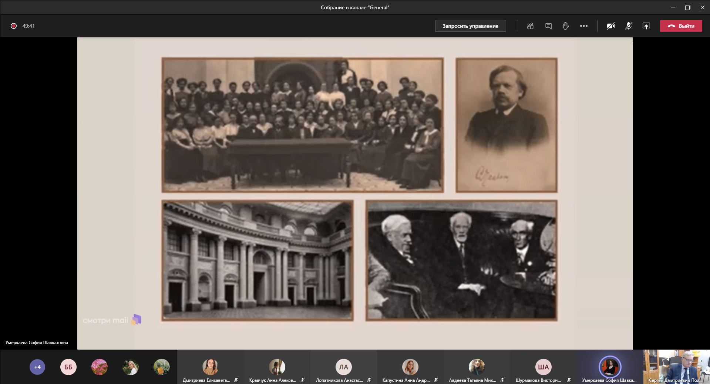The image size is (710, 384).
Task: Click Запросить управление button
Action: [x=470, y=26]
